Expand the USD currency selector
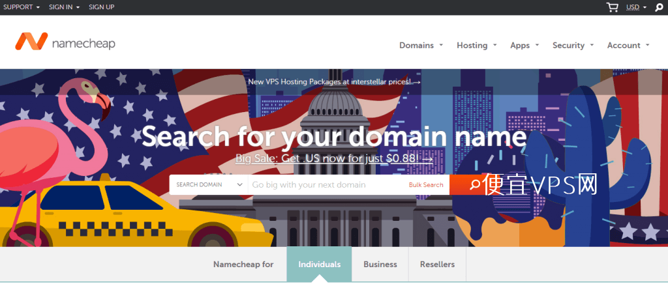 [x=636, y=7]
